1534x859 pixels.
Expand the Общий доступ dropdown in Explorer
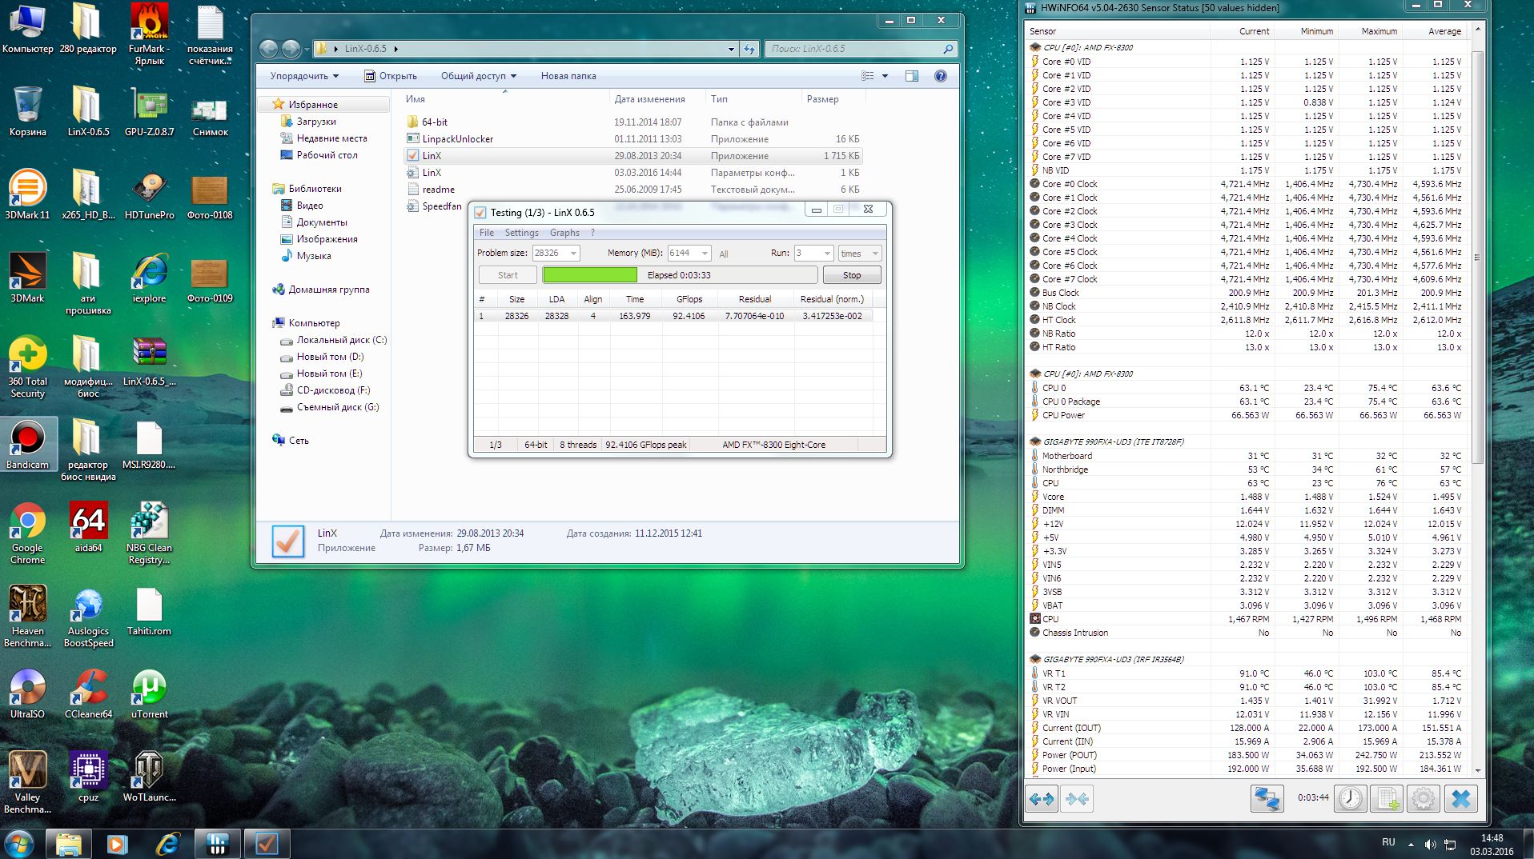[478, 76]
